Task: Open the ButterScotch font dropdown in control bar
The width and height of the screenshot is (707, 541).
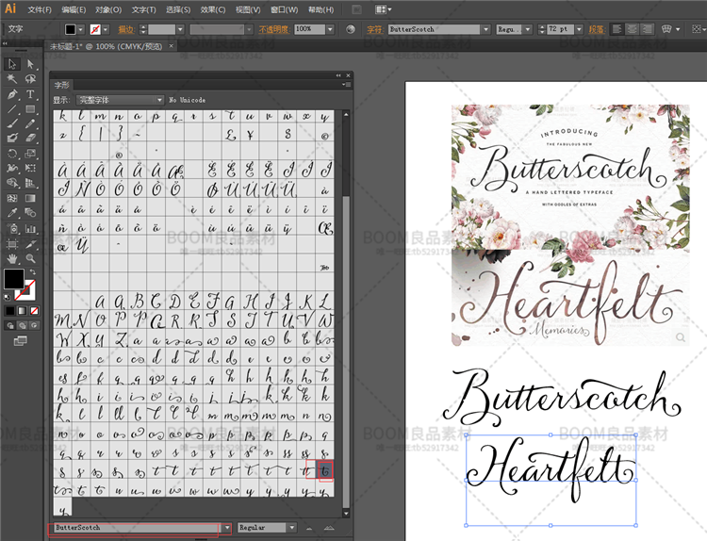Action: pyautogui.click(x=485, y=29)
